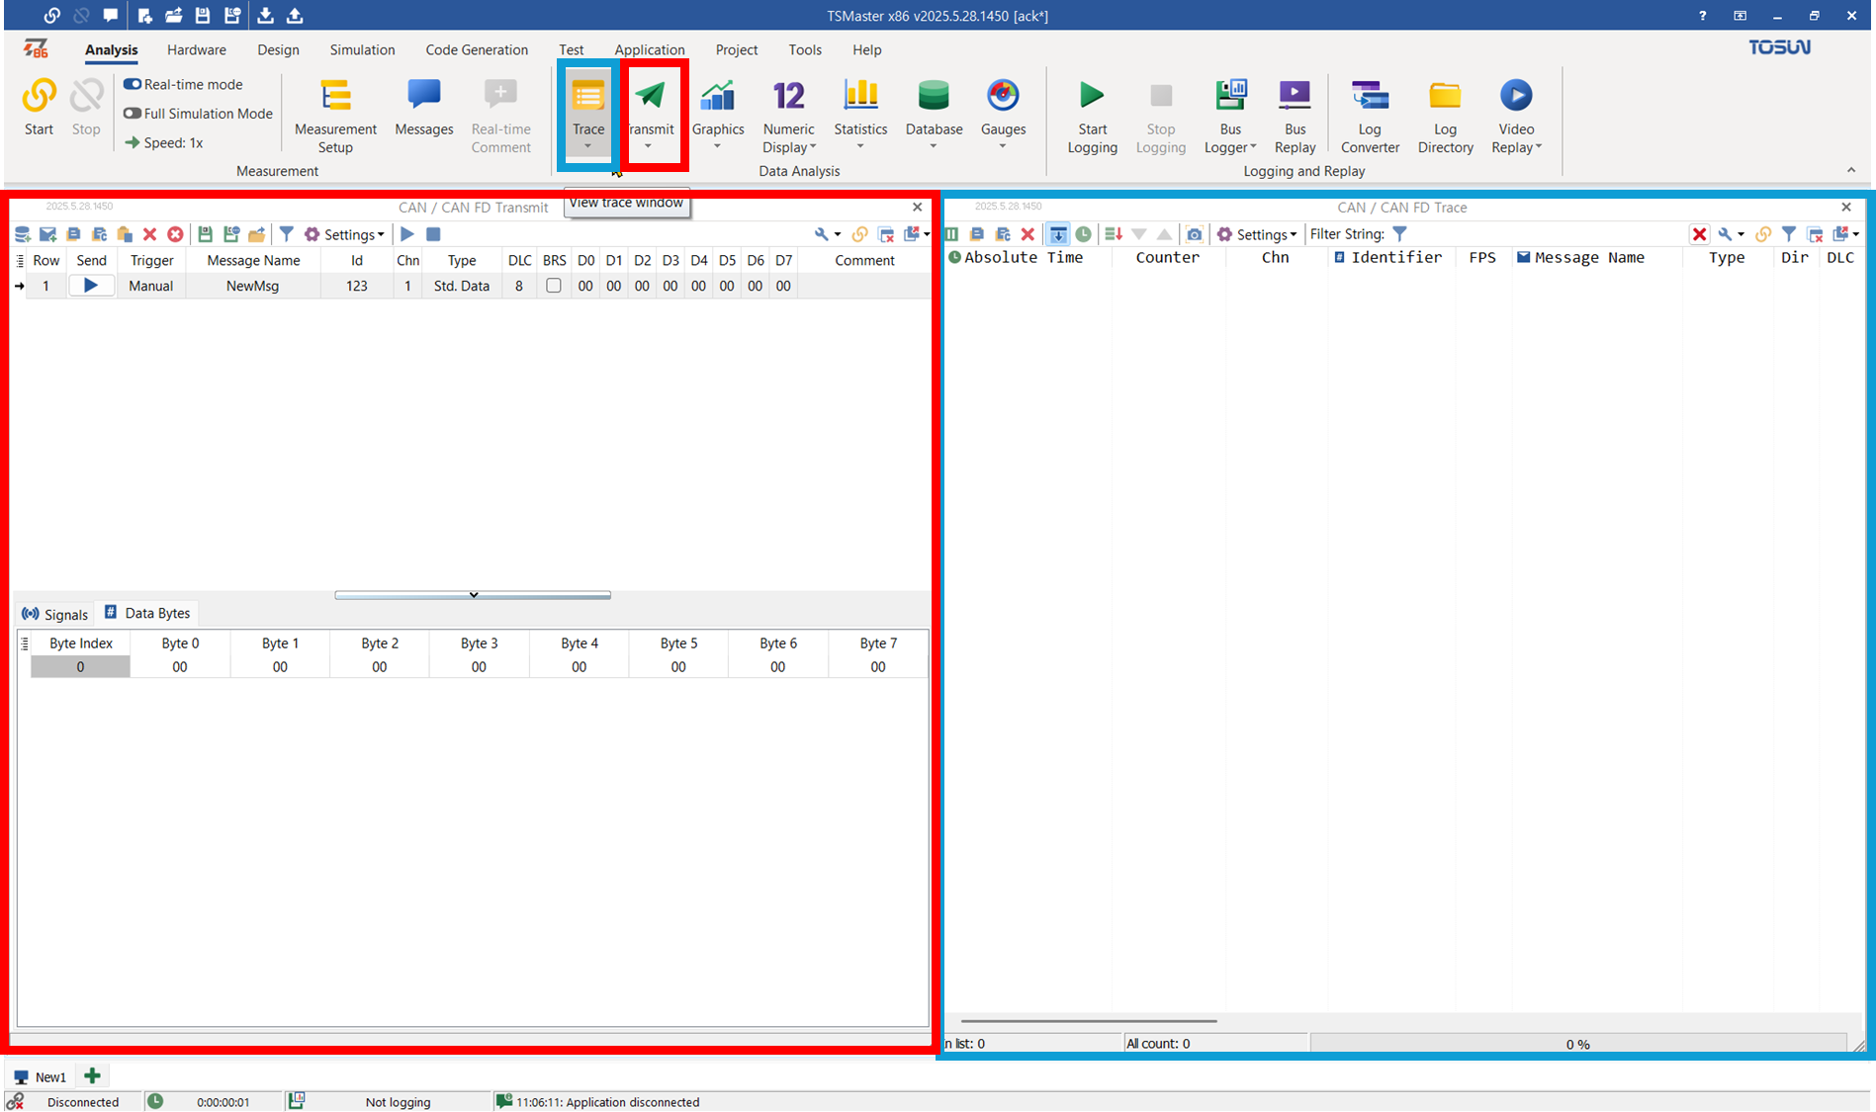Click the filter funnel icon in Transmit toolbar

286,234
